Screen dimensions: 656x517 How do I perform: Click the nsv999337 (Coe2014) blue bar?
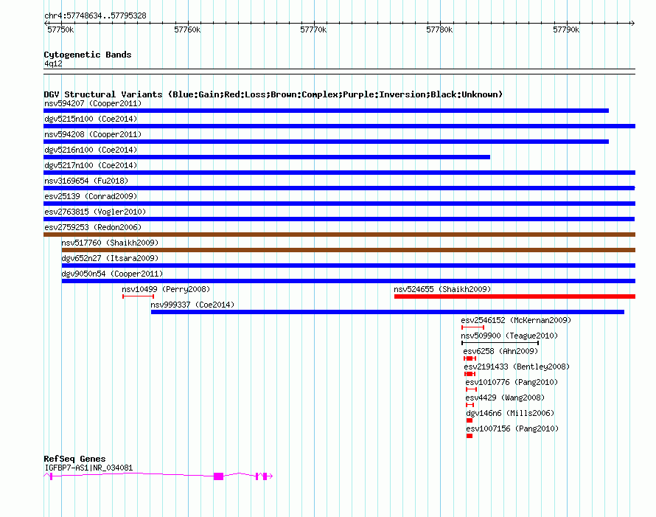[388, 312]
